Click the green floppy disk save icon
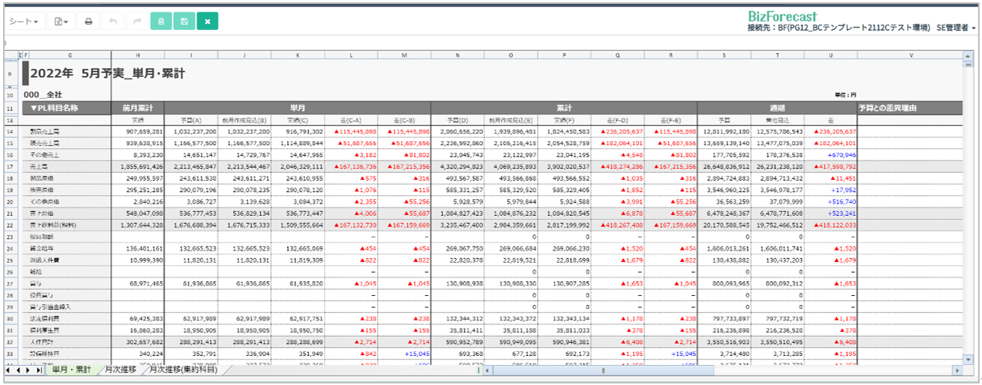 pos(184,22)
